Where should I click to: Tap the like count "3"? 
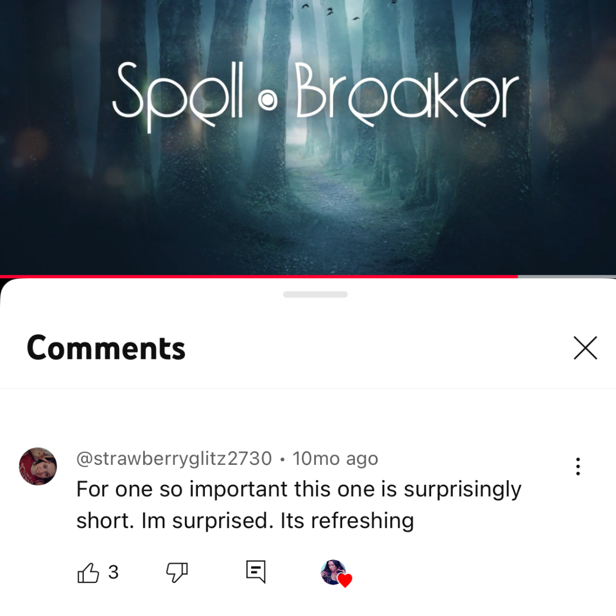113,573
